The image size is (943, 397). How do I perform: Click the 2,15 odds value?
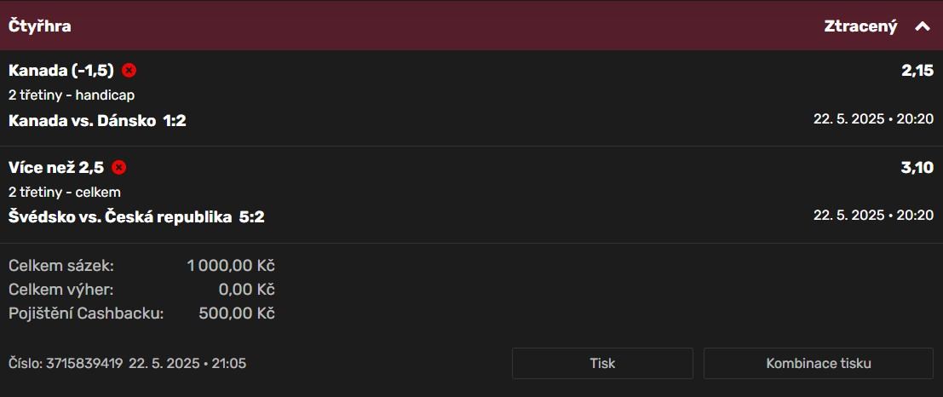click(x=917, y=72)
